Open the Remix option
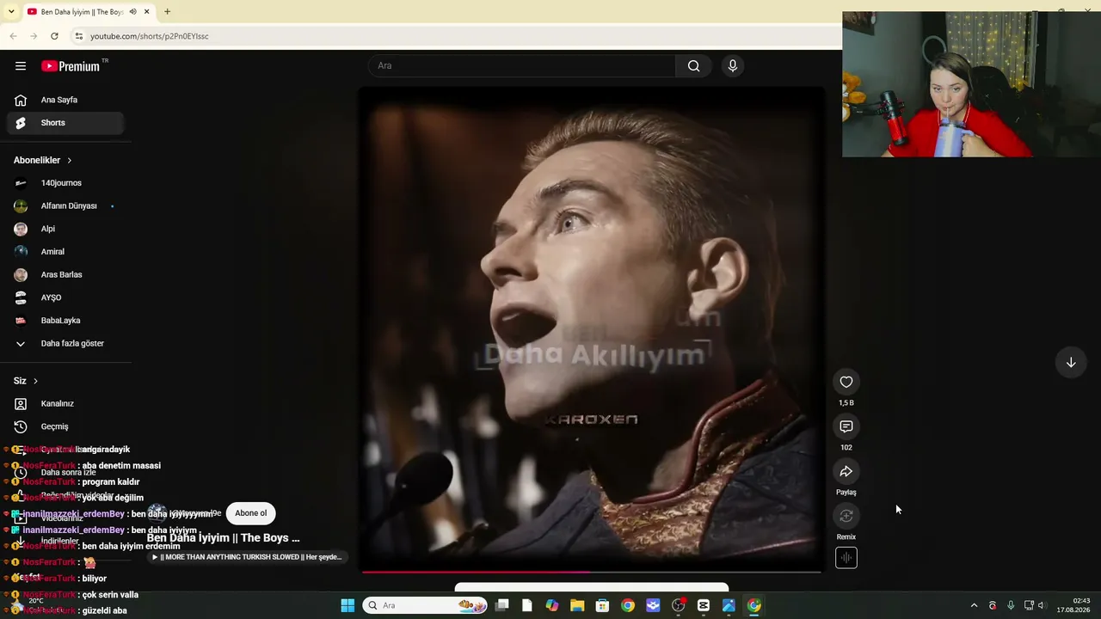 point(846,517)
